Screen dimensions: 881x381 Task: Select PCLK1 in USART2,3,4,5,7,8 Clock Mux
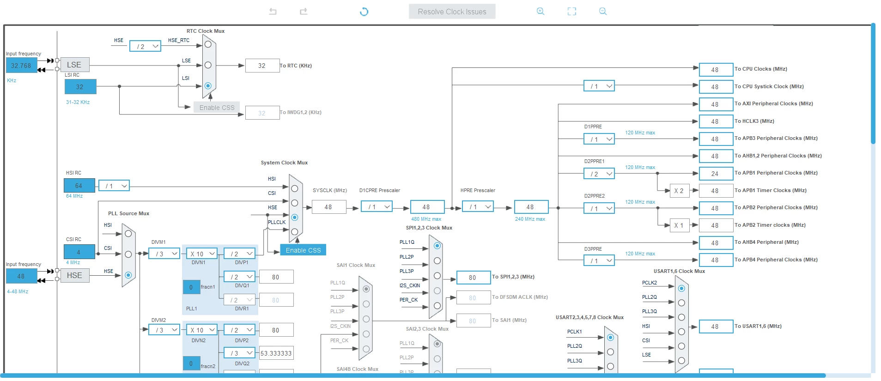tap(610, 338)
